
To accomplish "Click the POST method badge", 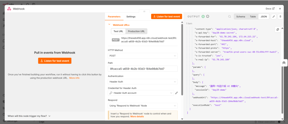I will click(116, 40).
